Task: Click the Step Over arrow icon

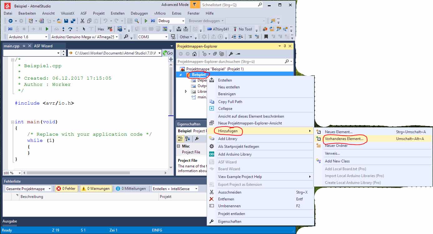Action: (x=70, y=29)
